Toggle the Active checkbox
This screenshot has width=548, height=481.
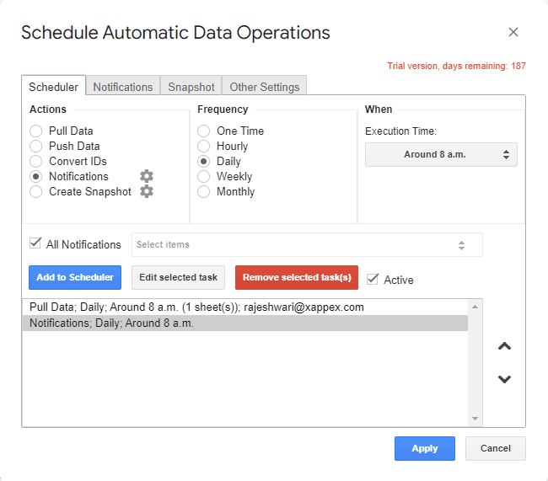point(373,279)
